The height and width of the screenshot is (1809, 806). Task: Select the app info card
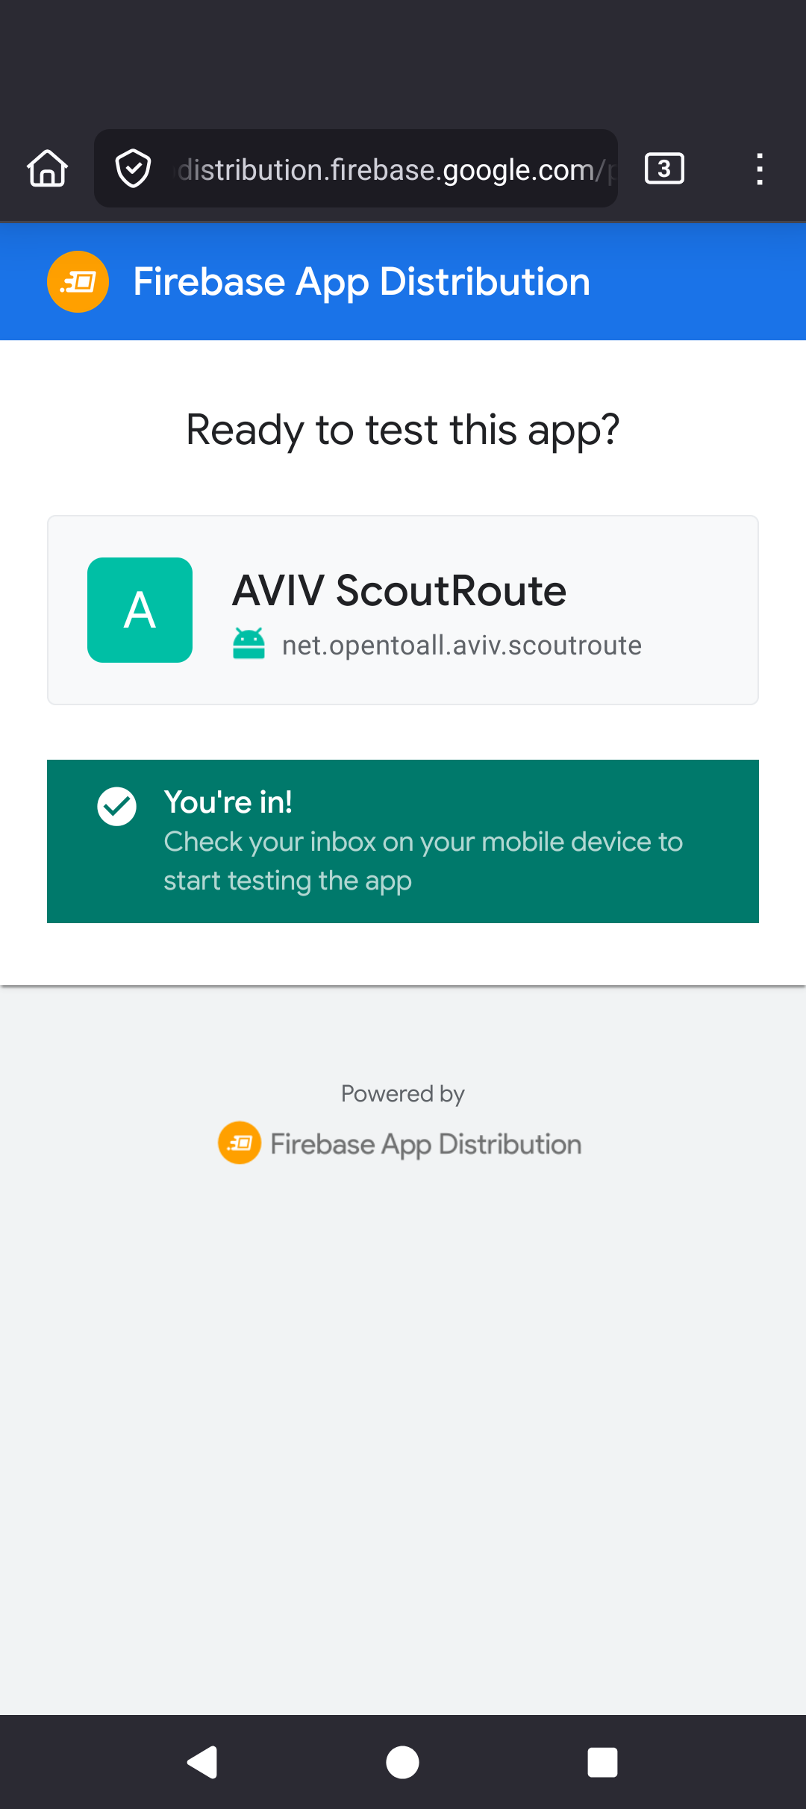click(x=402, y=609)
